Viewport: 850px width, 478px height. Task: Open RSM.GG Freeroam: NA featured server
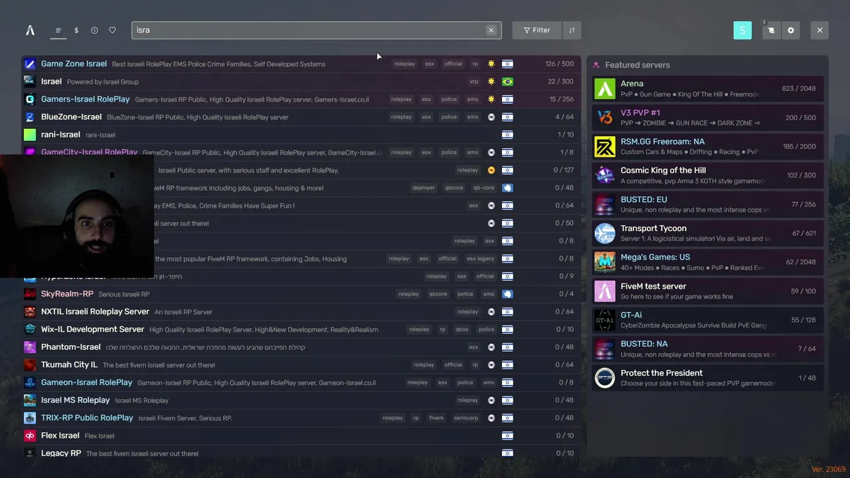click(x=708, y=146)
